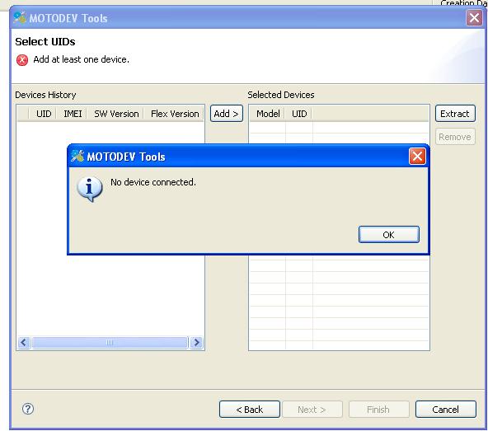488x431 pixels.
Task: Open help via the question mark icon
Action: coord(28,409)
